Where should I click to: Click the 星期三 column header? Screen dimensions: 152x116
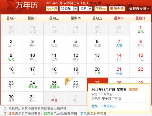coord(54,18)
